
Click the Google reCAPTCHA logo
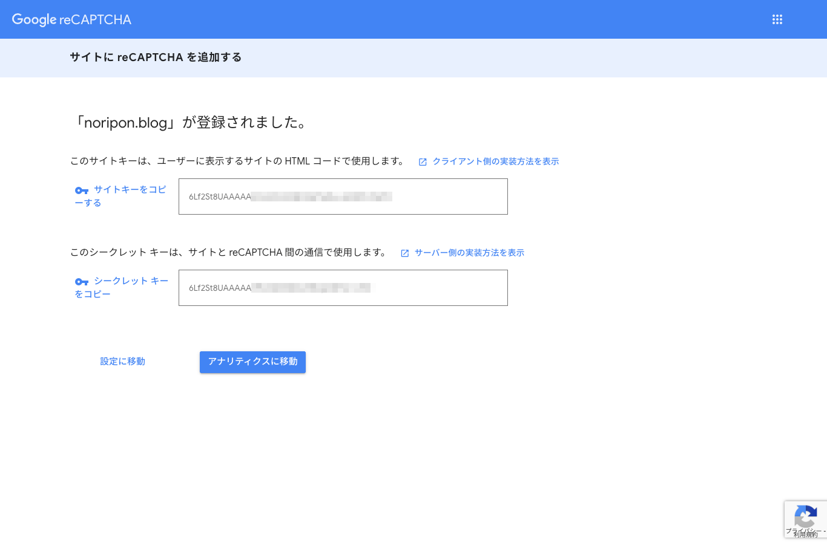click(x=71, y=19)
